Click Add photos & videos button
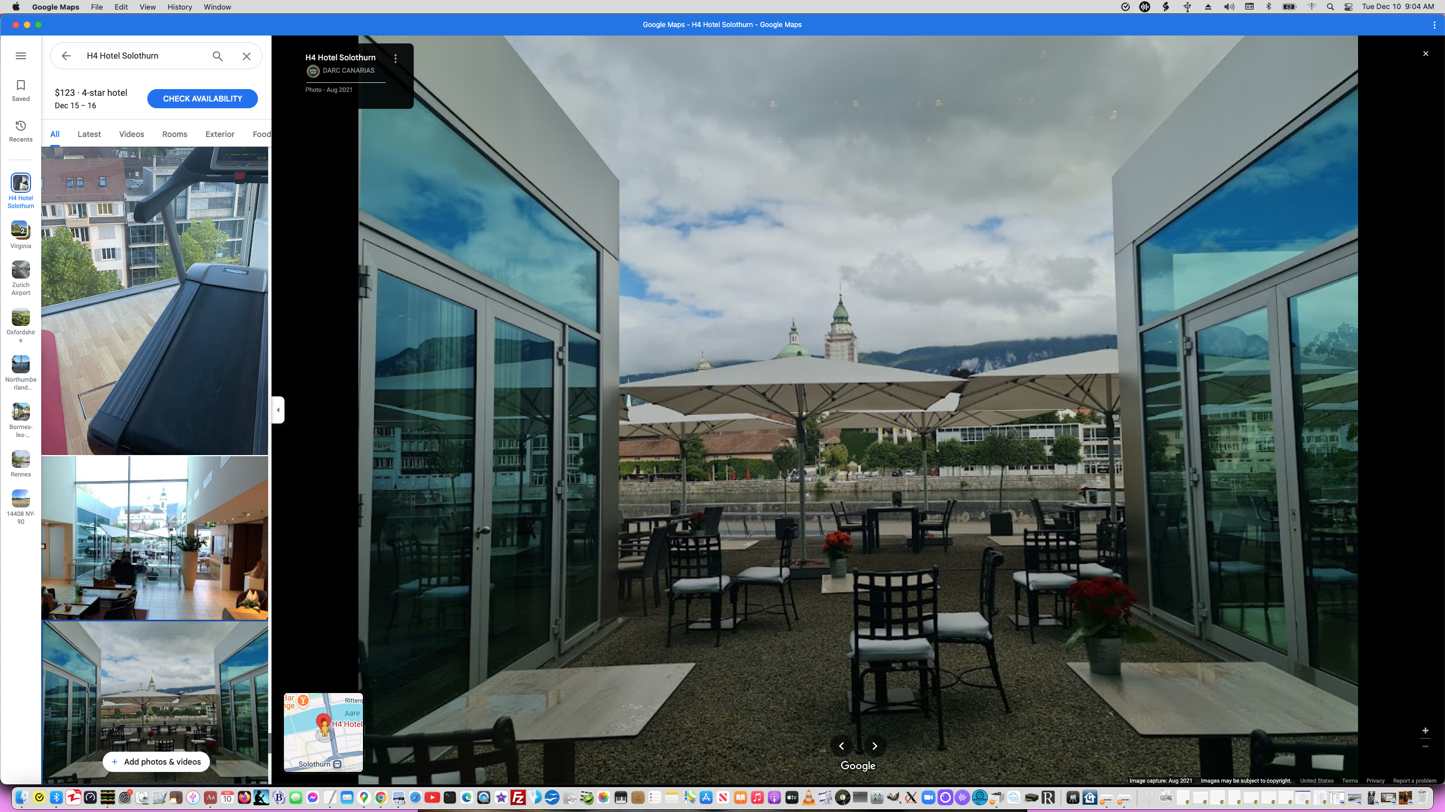Screen dimensions: 1445x812 tap(156, 762)
